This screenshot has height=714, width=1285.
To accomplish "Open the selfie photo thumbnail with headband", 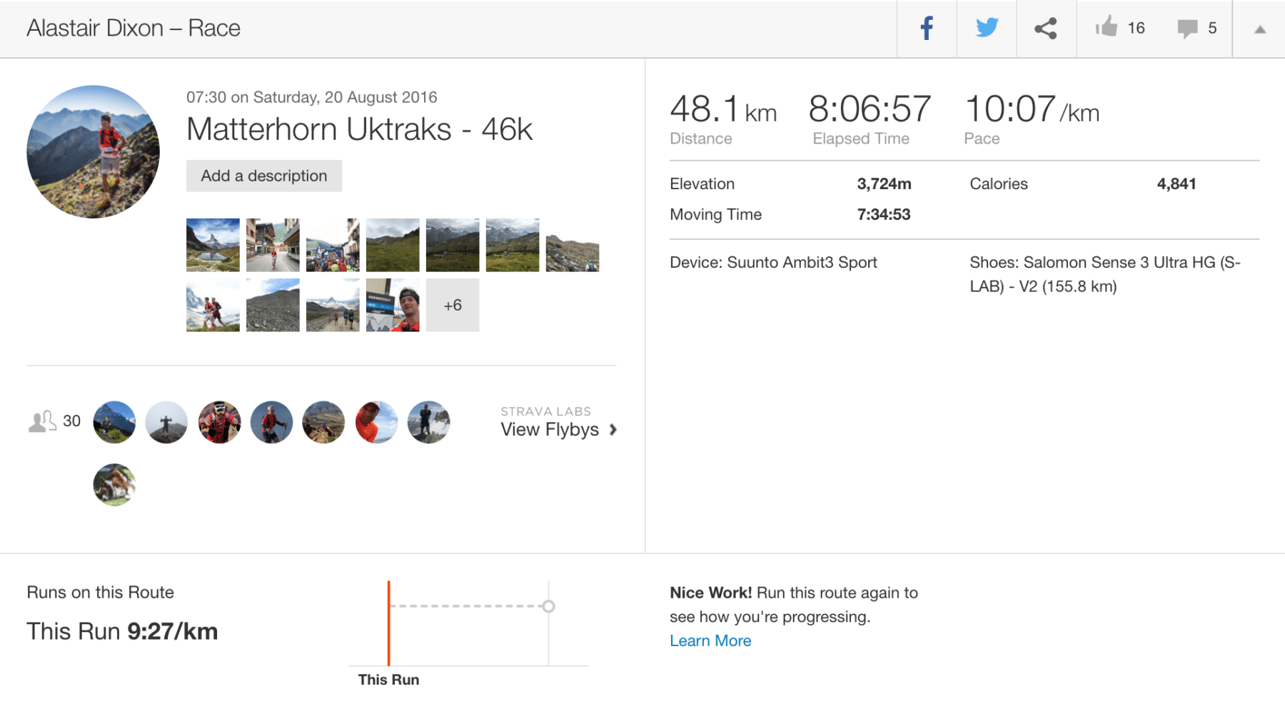I will click(x=393, y=305).
